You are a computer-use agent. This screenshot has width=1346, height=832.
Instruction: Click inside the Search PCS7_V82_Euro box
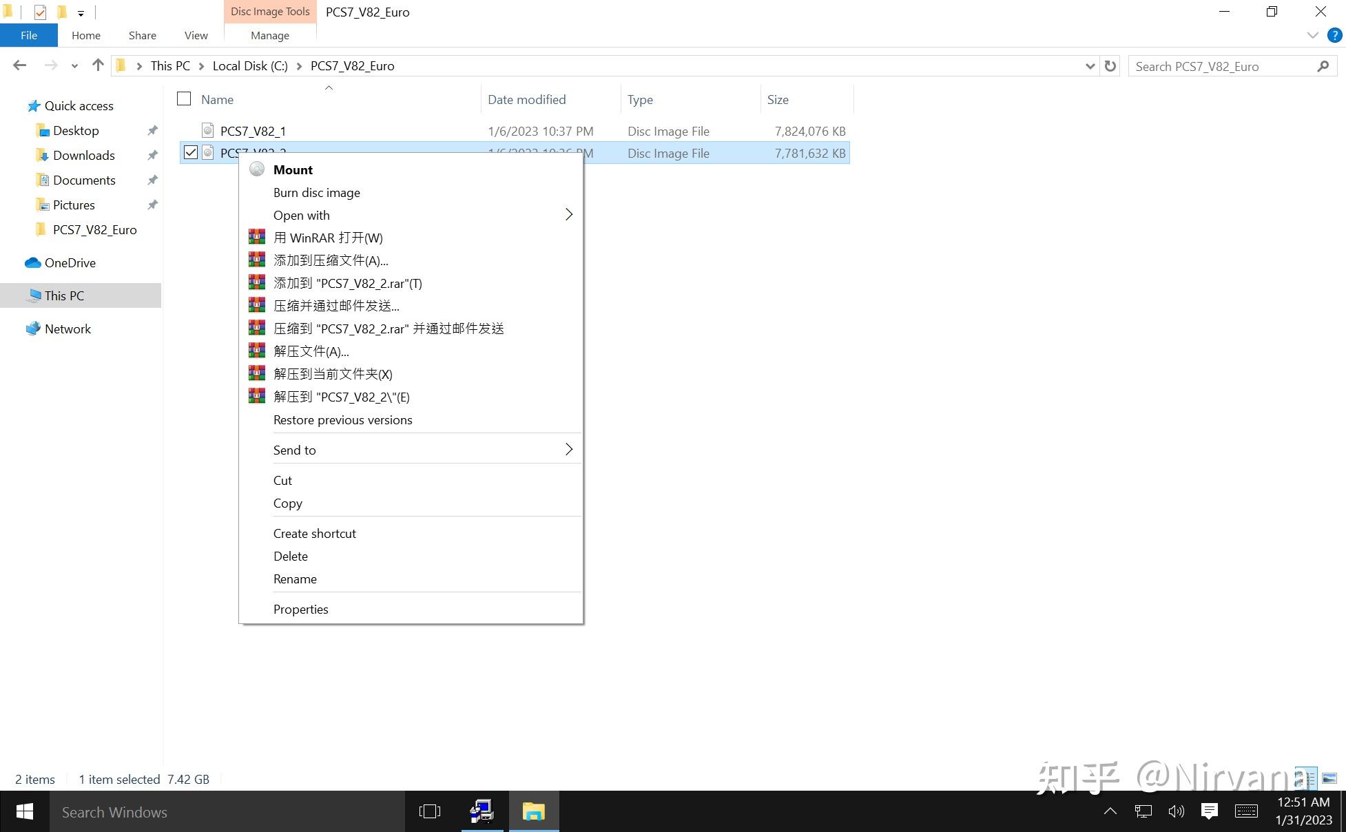click(1219, 65)
